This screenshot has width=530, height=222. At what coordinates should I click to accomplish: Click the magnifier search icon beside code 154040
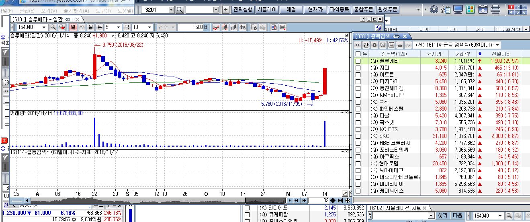tap(53, 27)
